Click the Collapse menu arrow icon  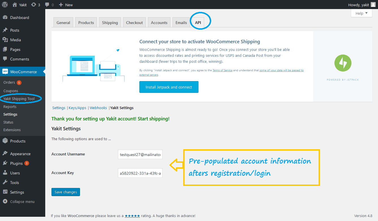click(x=5, y=201)
